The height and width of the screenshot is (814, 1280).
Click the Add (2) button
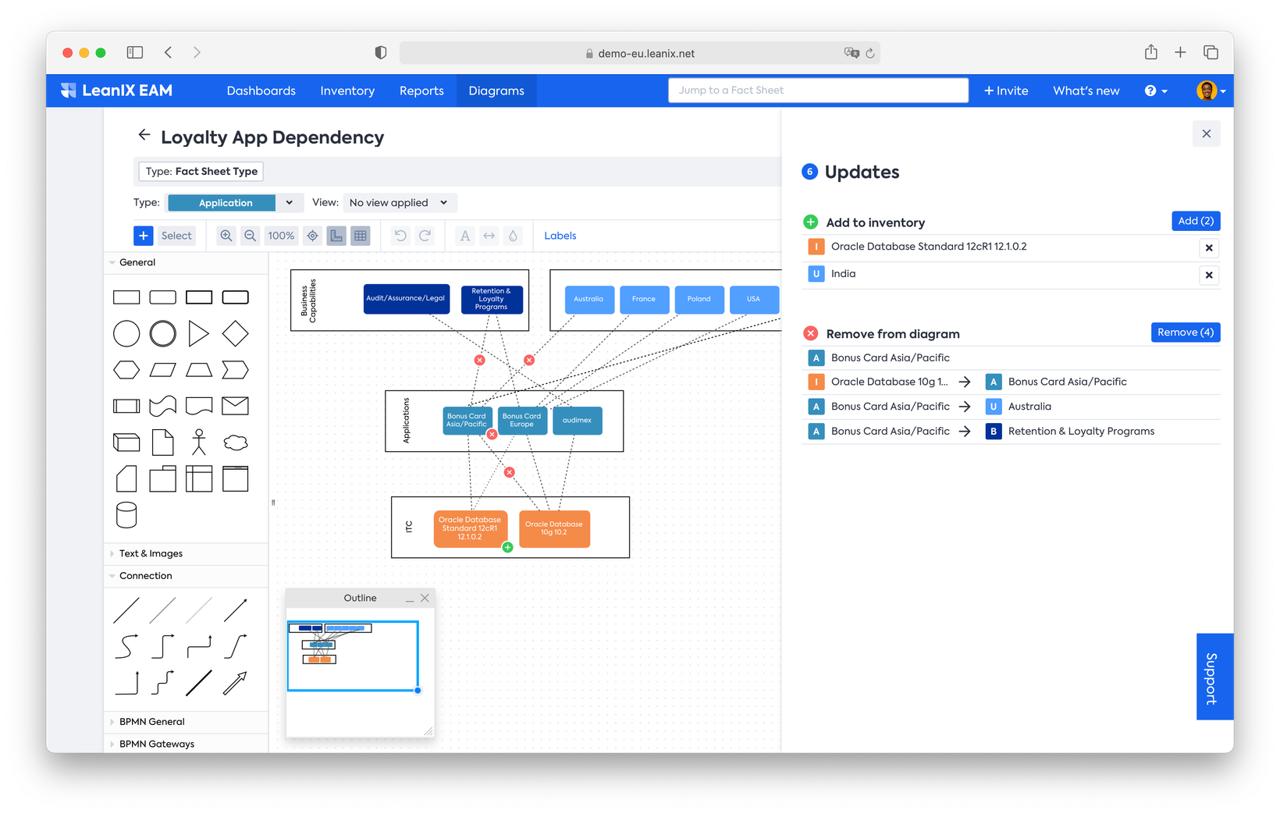[1196, 221]
